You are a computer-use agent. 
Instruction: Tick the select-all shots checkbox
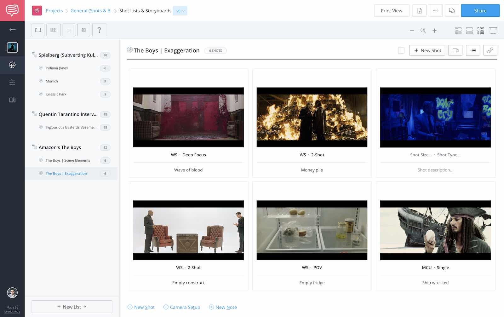click(401, 50)
